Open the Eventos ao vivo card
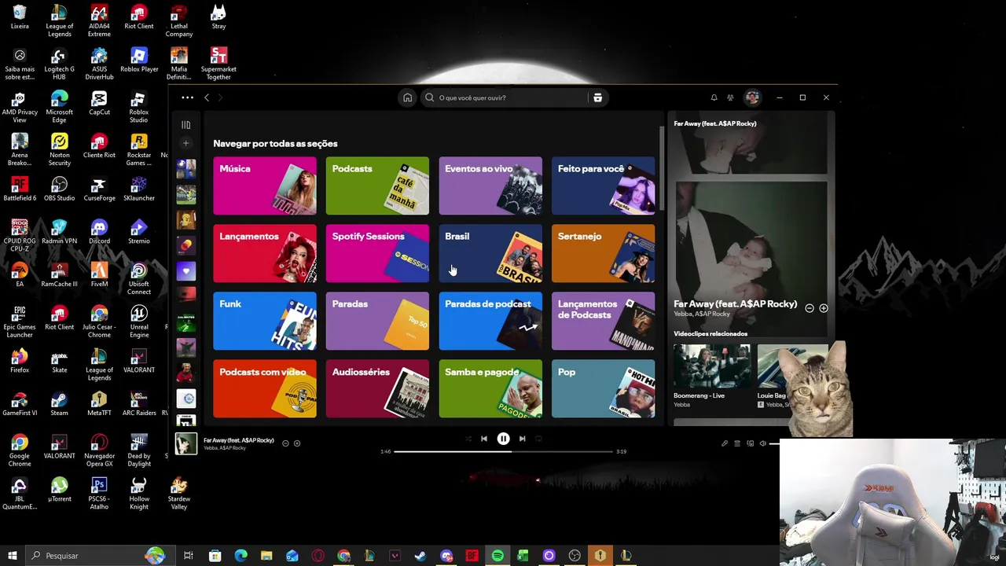This screenshot has width=1006, height=566. pos(490,186)
